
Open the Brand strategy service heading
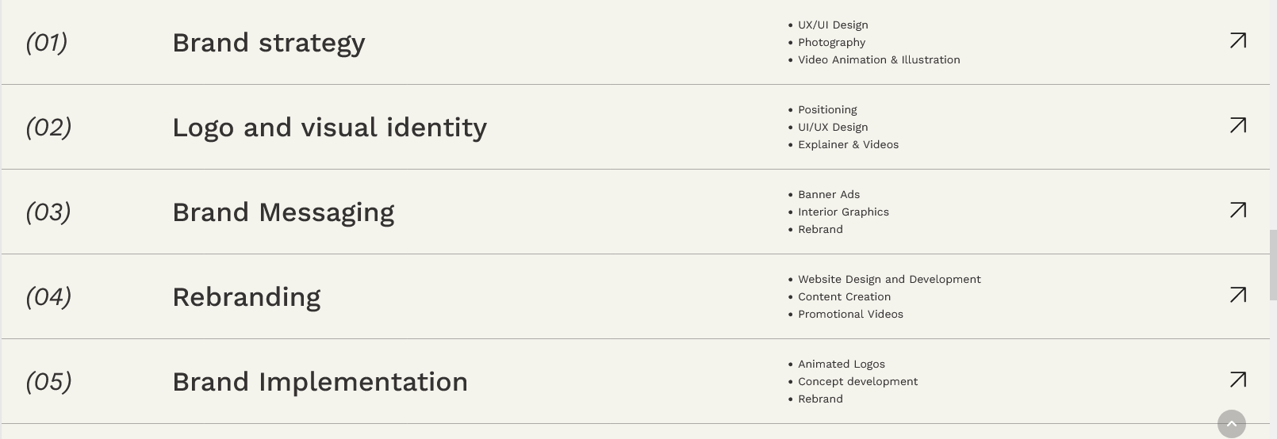268,43
